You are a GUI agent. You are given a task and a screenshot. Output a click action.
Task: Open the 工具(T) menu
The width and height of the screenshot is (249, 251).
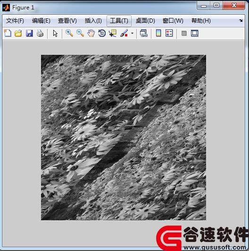[119, 21]
